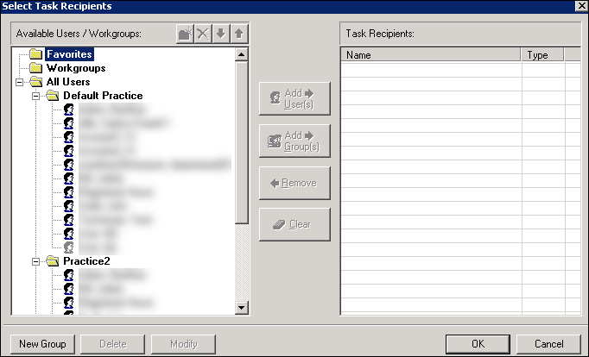Viewport: 589px width, 357px height.
Task: Click the greyed-out user icon above Practice2
Action: [69, 247]
